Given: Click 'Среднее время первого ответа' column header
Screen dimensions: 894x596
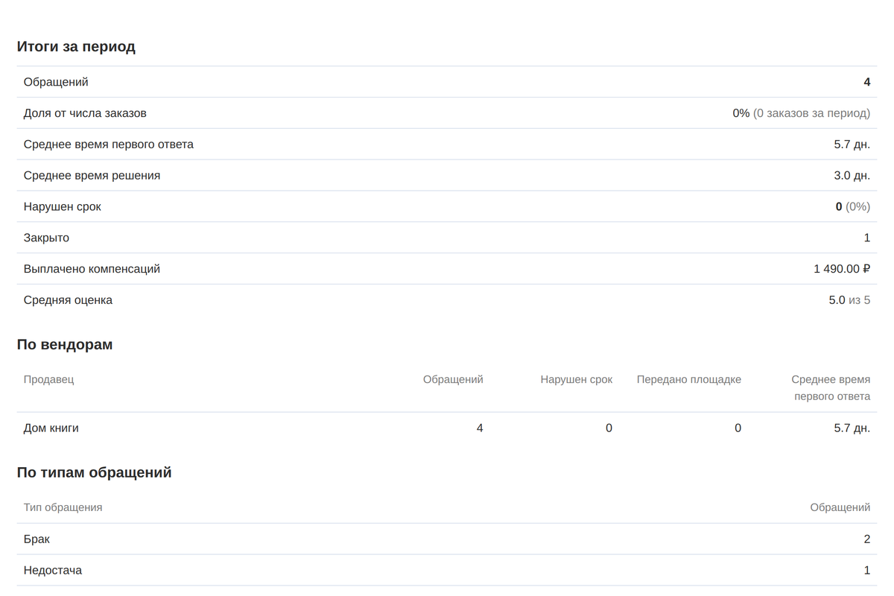Looking at the screenshot, I should (x=831, y=387).
